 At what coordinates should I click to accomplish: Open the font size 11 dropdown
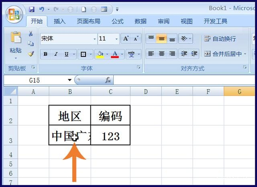pyautogui.click(x=116, y=39)
